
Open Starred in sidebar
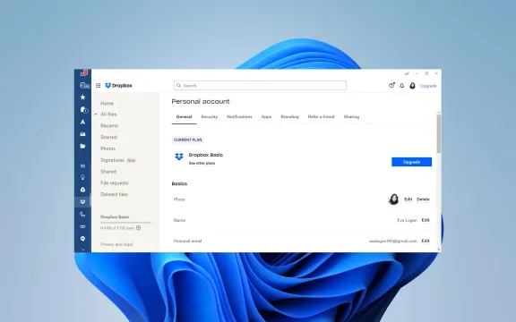108,137
